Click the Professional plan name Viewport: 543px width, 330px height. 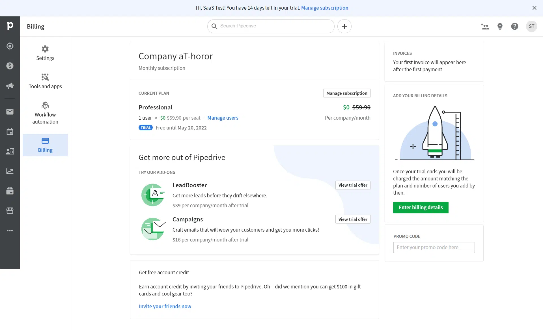pyautogui.click(x=156, y=107)
